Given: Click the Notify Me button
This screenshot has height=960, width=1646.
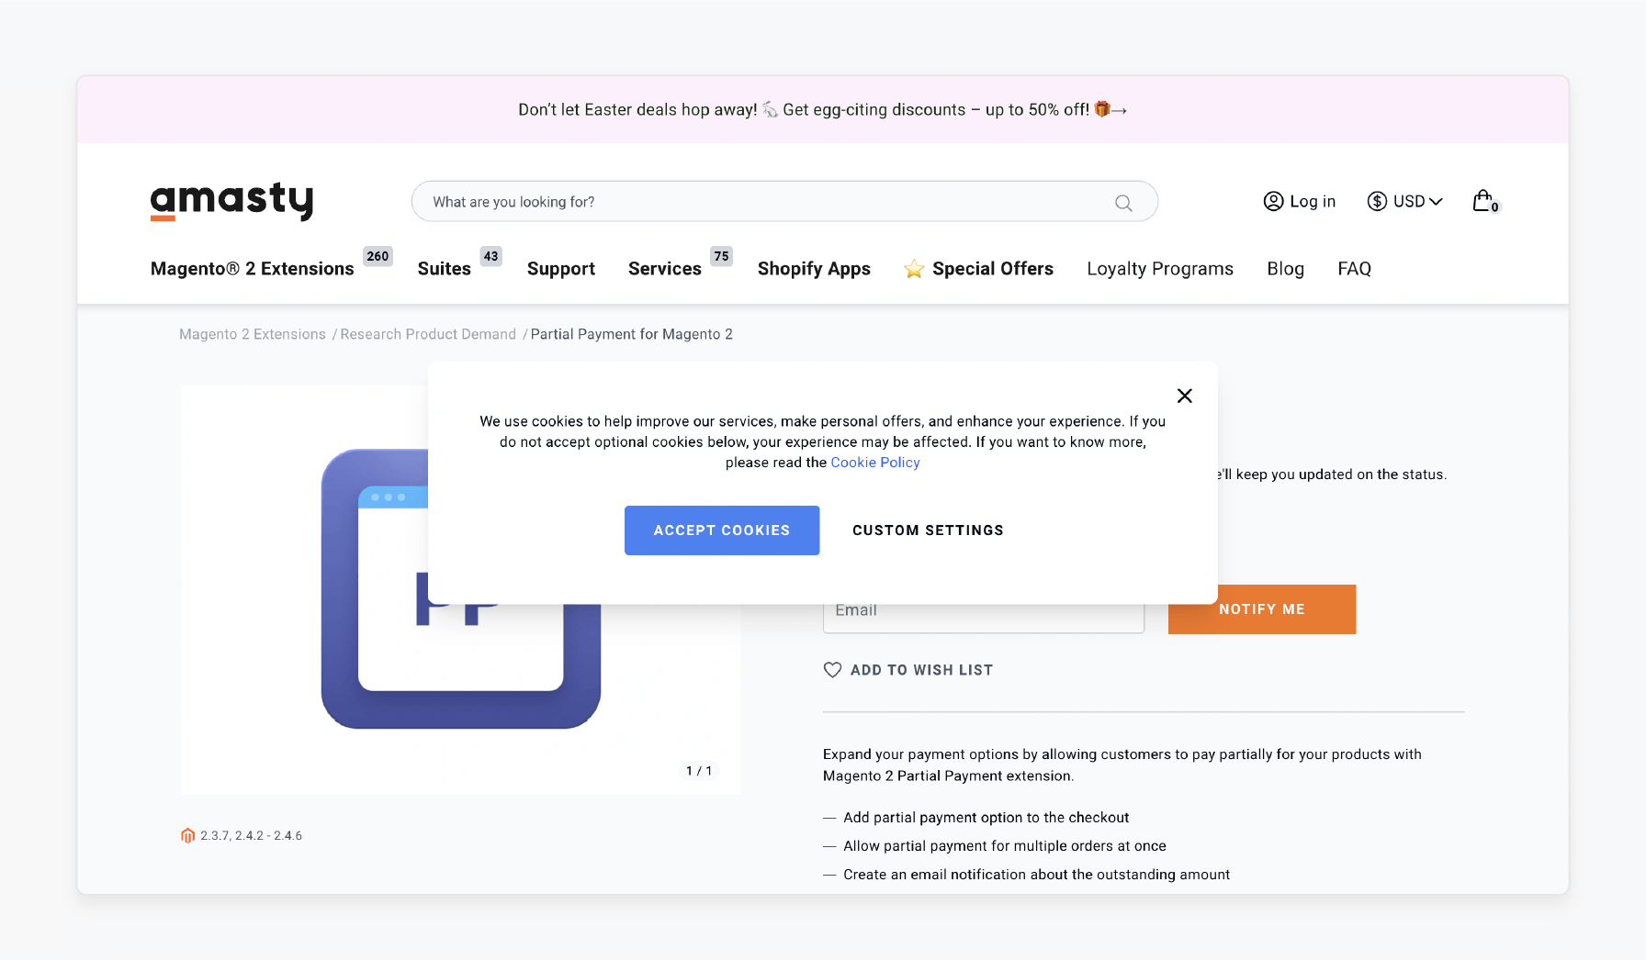Looking at the screenshot, I should pyautogui.click(x=1262, y=609).
